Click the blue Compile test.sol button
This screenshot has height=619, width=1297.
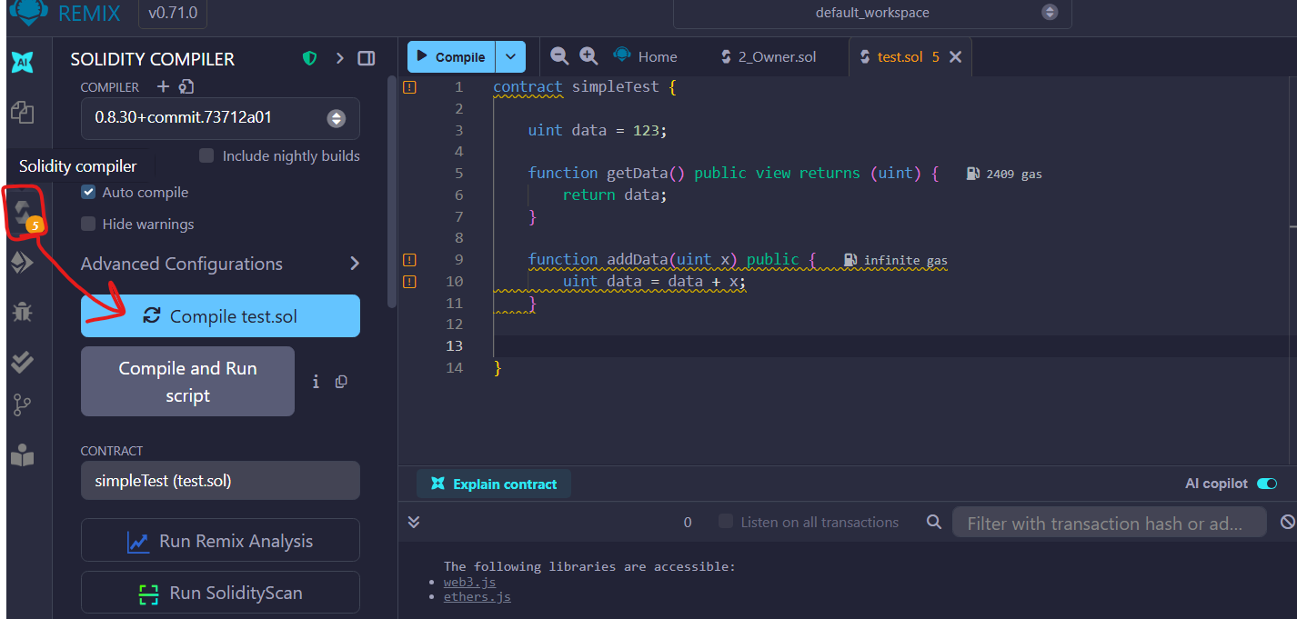tap(220, 316)
